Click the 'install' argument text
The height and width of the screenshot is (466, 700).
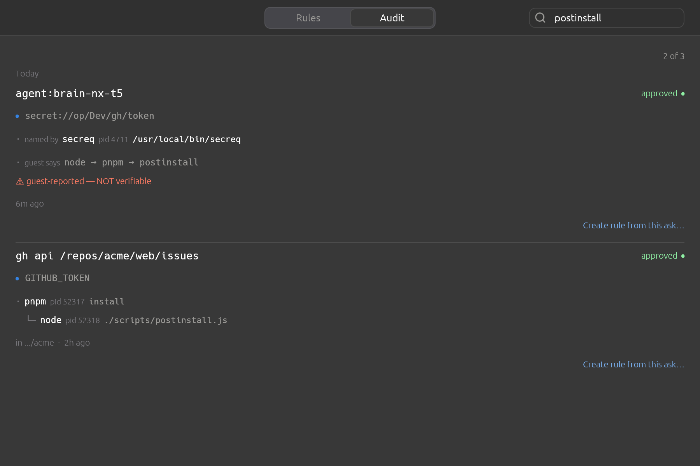(107, 301)
